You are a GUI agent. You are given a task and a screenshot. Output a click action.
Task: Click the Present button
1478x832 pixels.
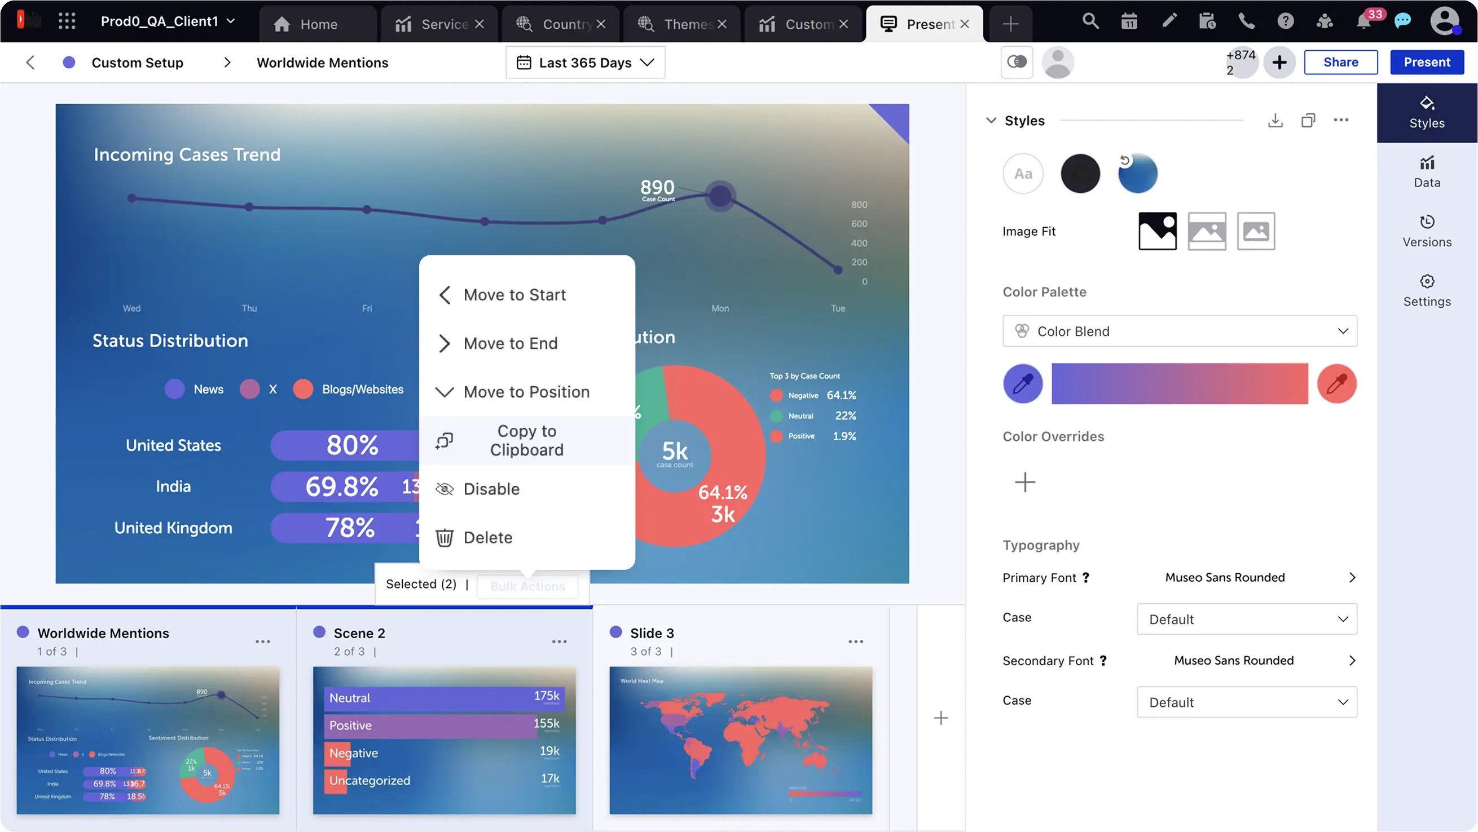pyautogui.click(x=1426, y=62)
